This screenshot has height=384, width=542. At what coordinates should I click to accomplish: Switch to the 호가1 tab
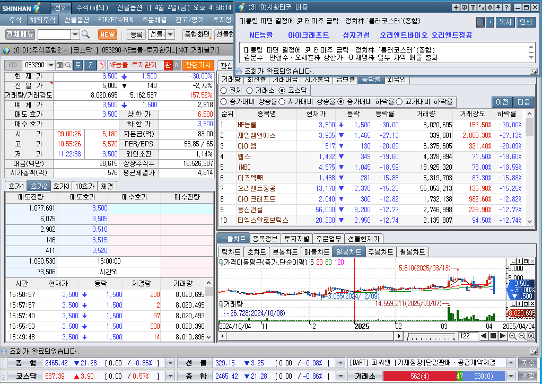pyautogui.click(x=16, y=186)
